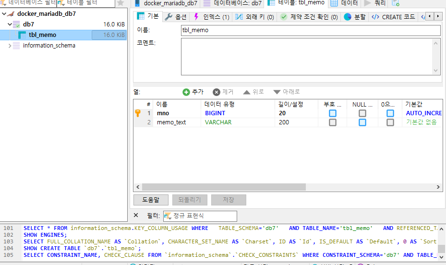The height and width of the screenshot is (265, 446).
Task: Collapse the db7 database node
Action: (x=10, y=24)
